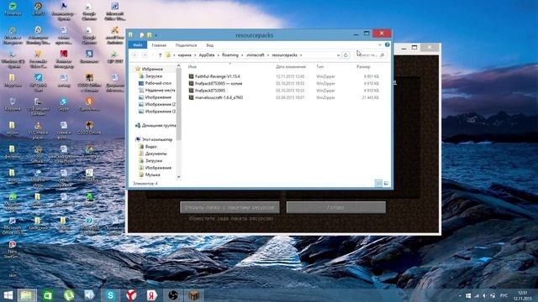Open Explorer help question mark icon
Image resolution: width=538 pixels, height=302 pixels.
387,44
